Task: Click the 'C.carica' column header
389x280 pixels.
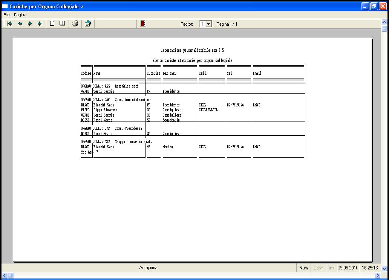Action: [x=153, y=73]
